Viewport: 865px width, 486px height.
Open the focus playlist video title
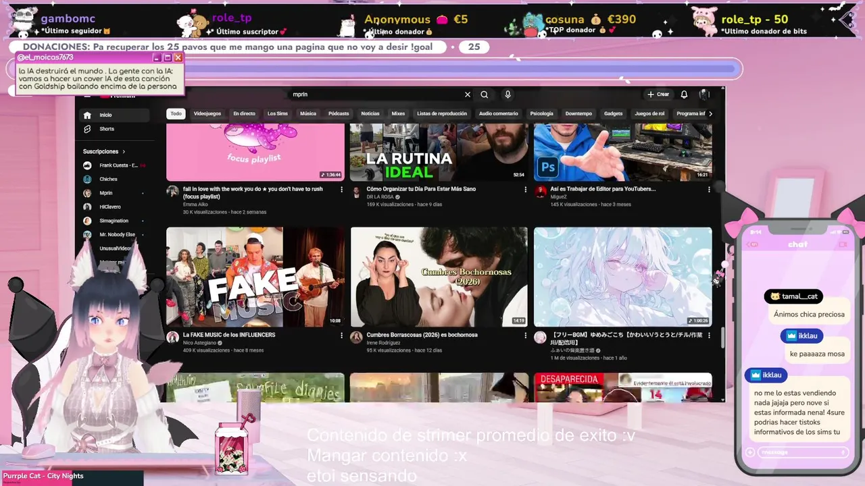(253, 192)
